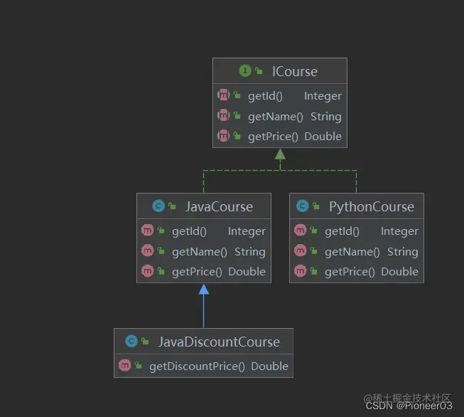Select the JavaCourse header name
The image size is (464, 417).
pos(219,206)
